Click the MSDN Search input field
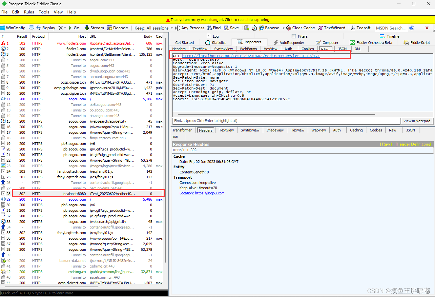Image resolution: width=435 pixels, height=297 pixels. (x=391, y=28)
